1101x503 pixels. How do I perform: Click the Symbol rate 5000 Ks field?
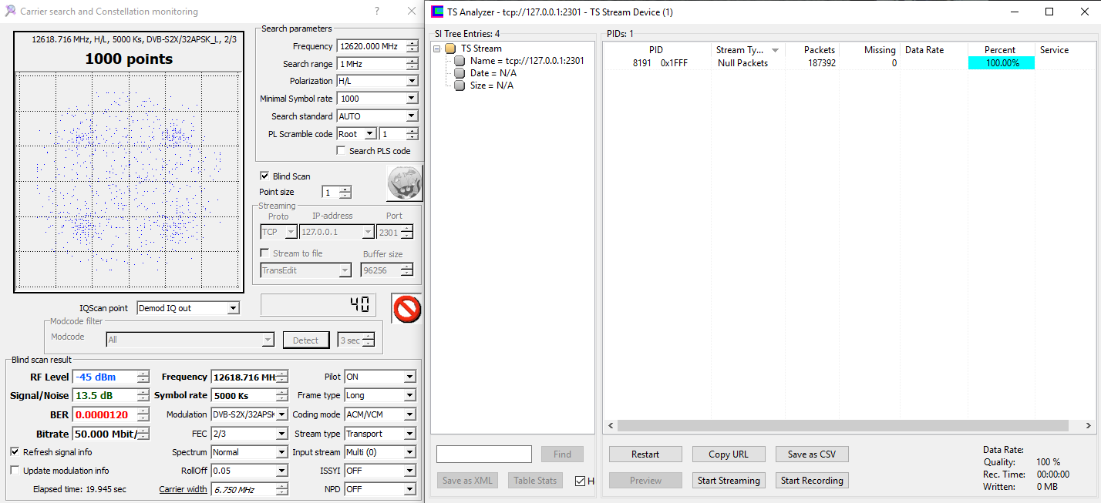pyautogui.click(x=243, y=395)
